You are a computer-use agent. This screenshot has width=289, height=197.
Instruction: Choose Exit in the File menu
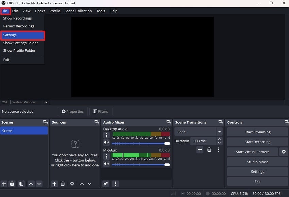[x=22, y=60]
